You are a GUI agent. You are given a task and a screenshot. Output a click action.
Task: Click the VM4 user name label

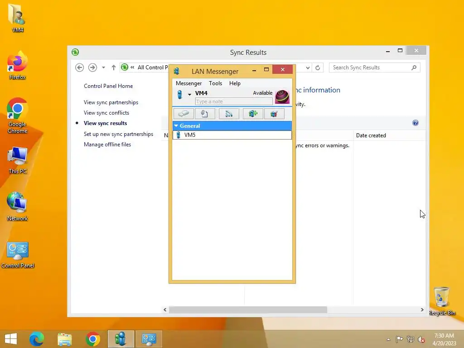(x=201, y=93)
